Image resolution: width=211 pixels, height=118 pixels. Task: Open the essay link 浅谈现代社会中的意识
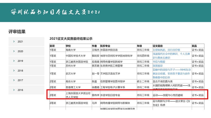171,56
